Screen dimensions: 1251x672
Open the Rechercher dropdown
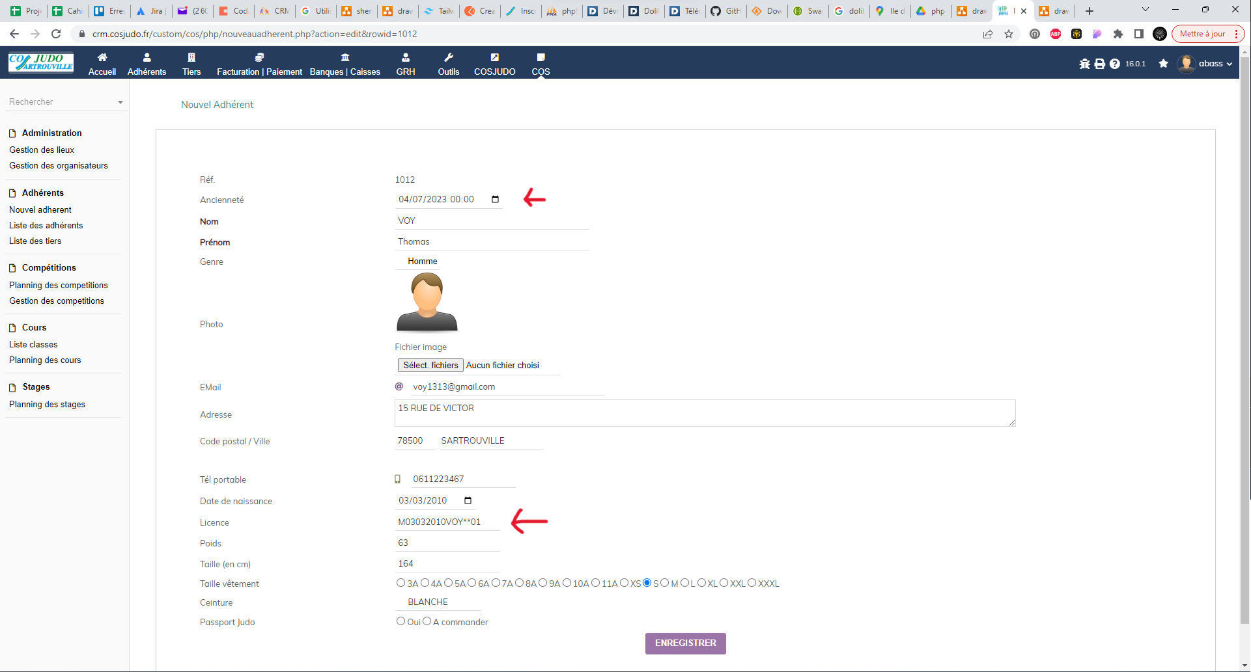[66, 102]
